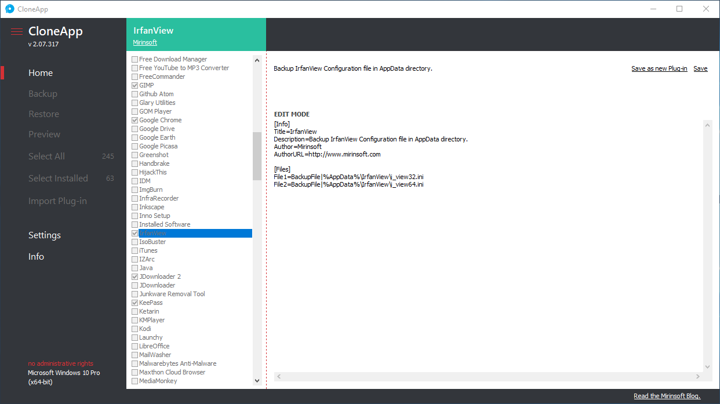Viewport: 720px width, 404px height.
Task: Uncheck the Google Chrome checkbox
Action: point(134,120)
